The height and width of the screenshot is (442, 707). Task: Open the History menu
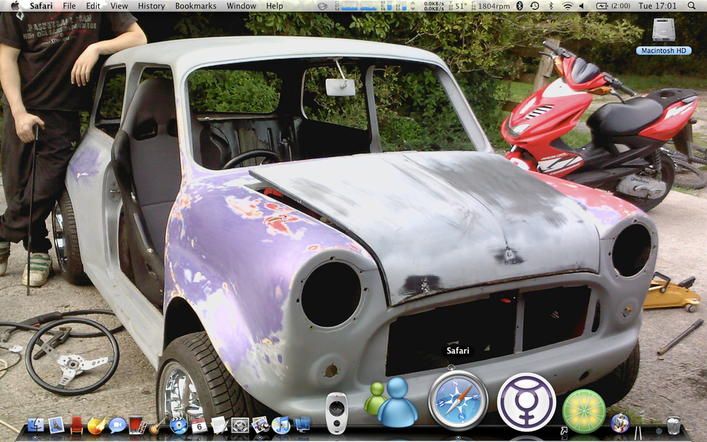point(151,6)
